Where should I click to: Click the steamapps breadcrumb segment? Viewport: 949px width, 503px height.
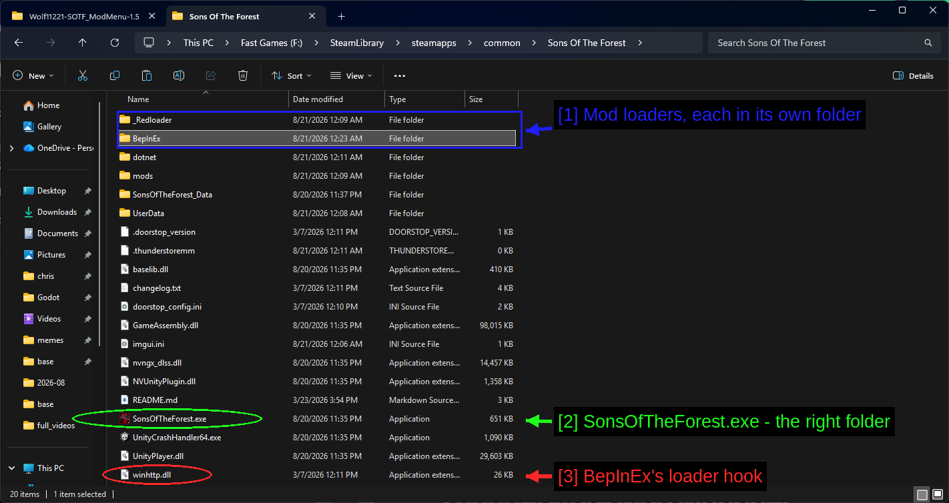click(433, 43)
